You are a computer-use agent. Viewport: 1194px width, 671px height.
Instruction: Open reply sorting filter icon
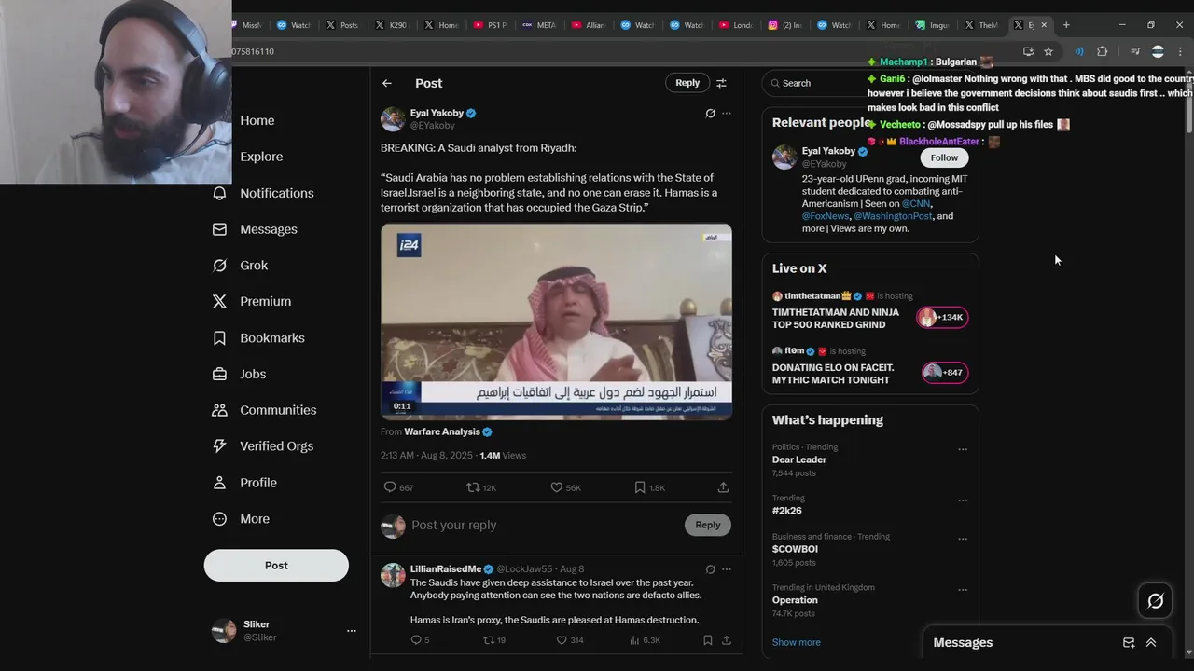click(721, 83)
